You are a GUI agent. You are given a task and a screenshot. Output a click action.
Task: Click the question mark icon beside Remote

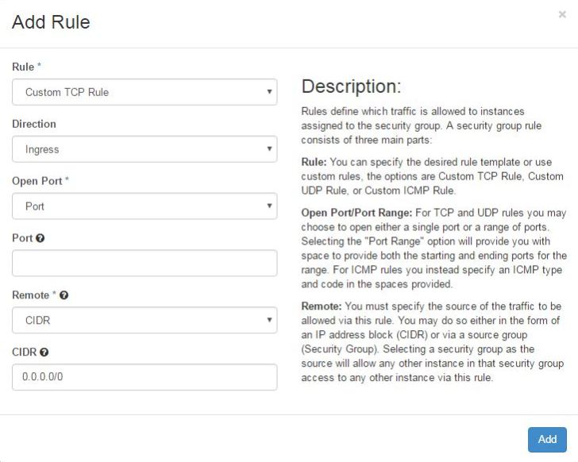[64, 295]
